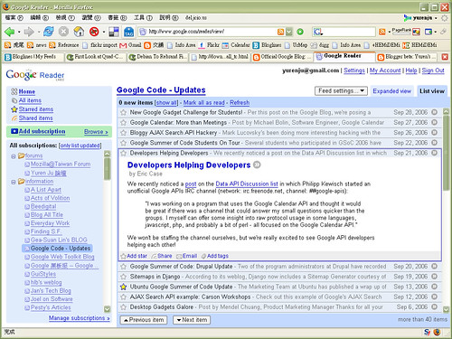Click inside the URL address field
The image size is (452, 339).
pyautogui.click(x=212, y=32)
